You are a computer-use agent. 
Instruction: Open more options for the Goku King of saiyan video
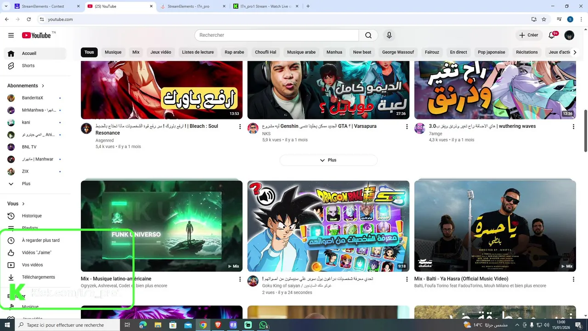(x=407, y=279)
